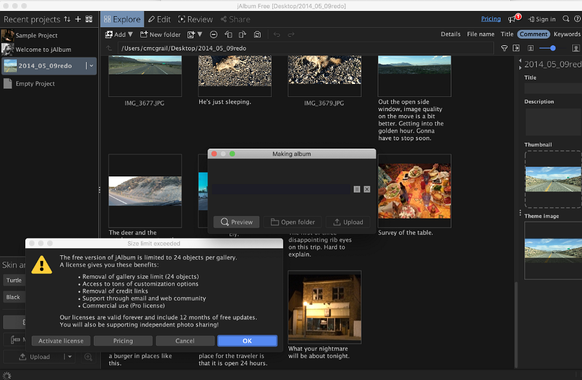Image resolution: width=582 pixels, height=380 pixels.
Task: Click Preview in Making album dialog
Action: [237, 222]
